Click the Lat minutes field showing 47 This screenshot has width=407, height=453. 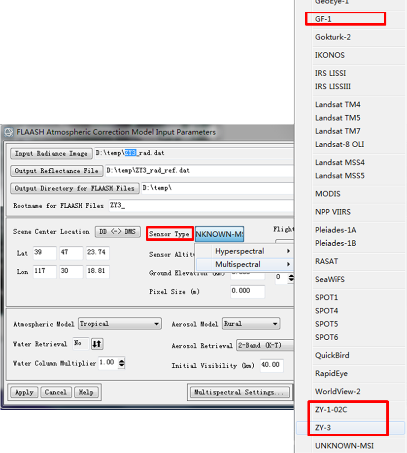71,253
